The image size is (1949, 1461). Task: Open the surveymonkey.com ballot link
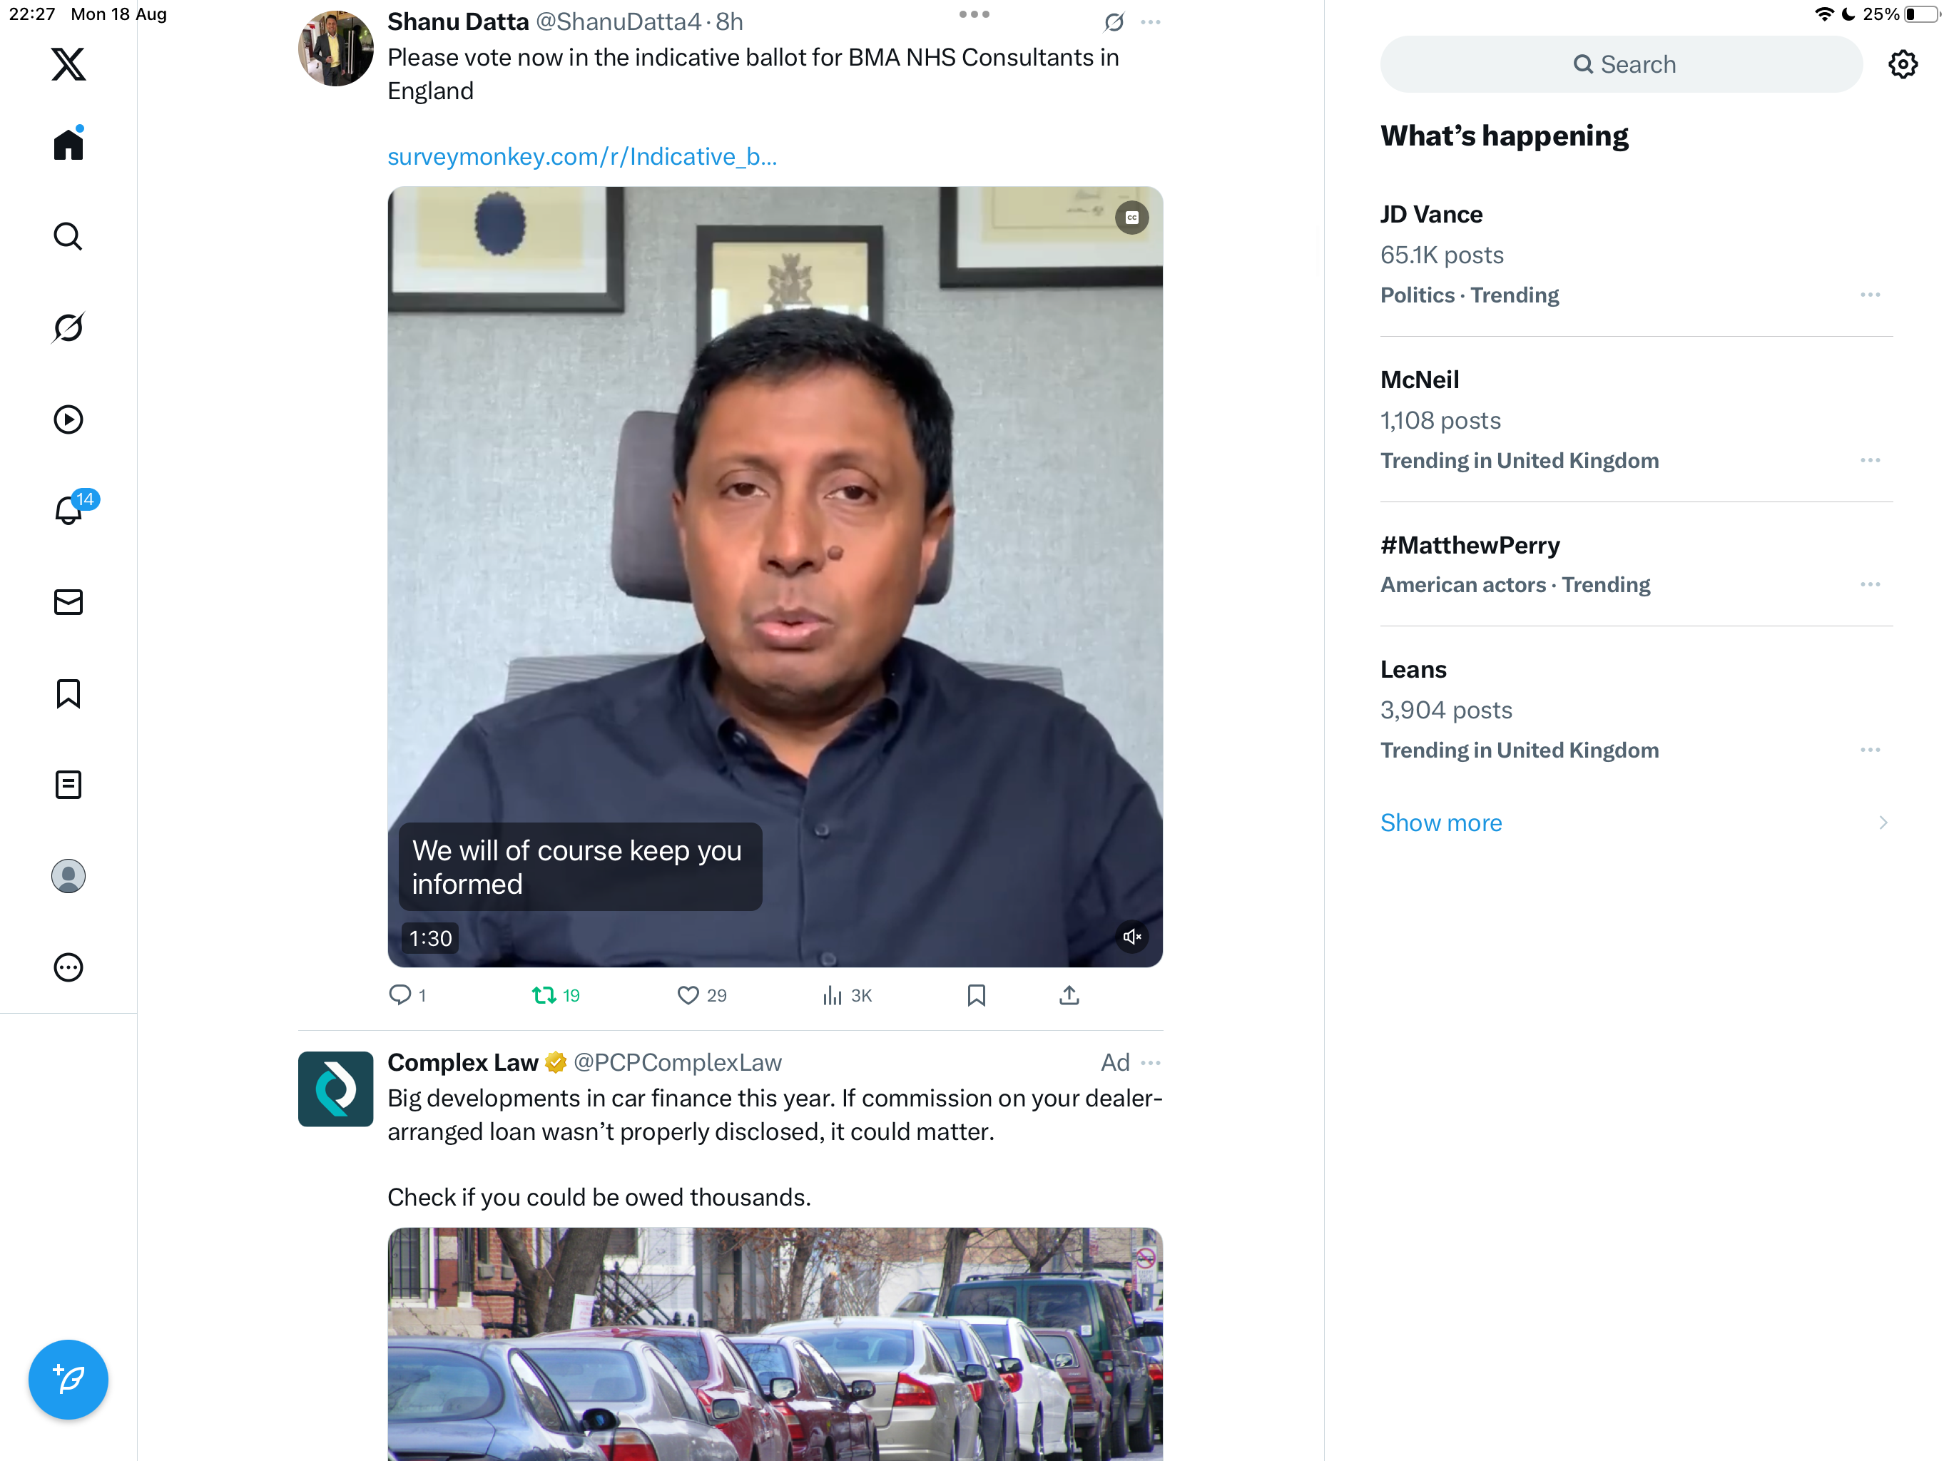point(581,157)
